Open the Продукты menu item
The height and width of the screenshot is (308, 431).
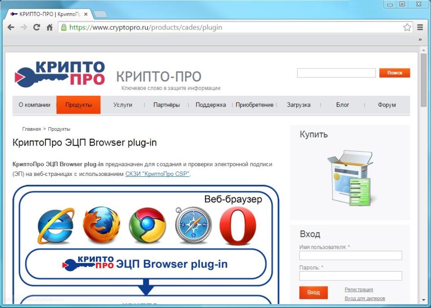(x=79, y=105)
